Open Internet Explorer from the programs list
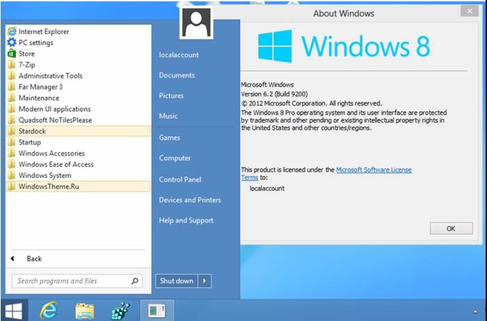 point(43,31)
